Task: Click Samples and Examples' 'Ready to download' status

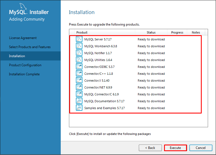Action: [x=151, y=108]
